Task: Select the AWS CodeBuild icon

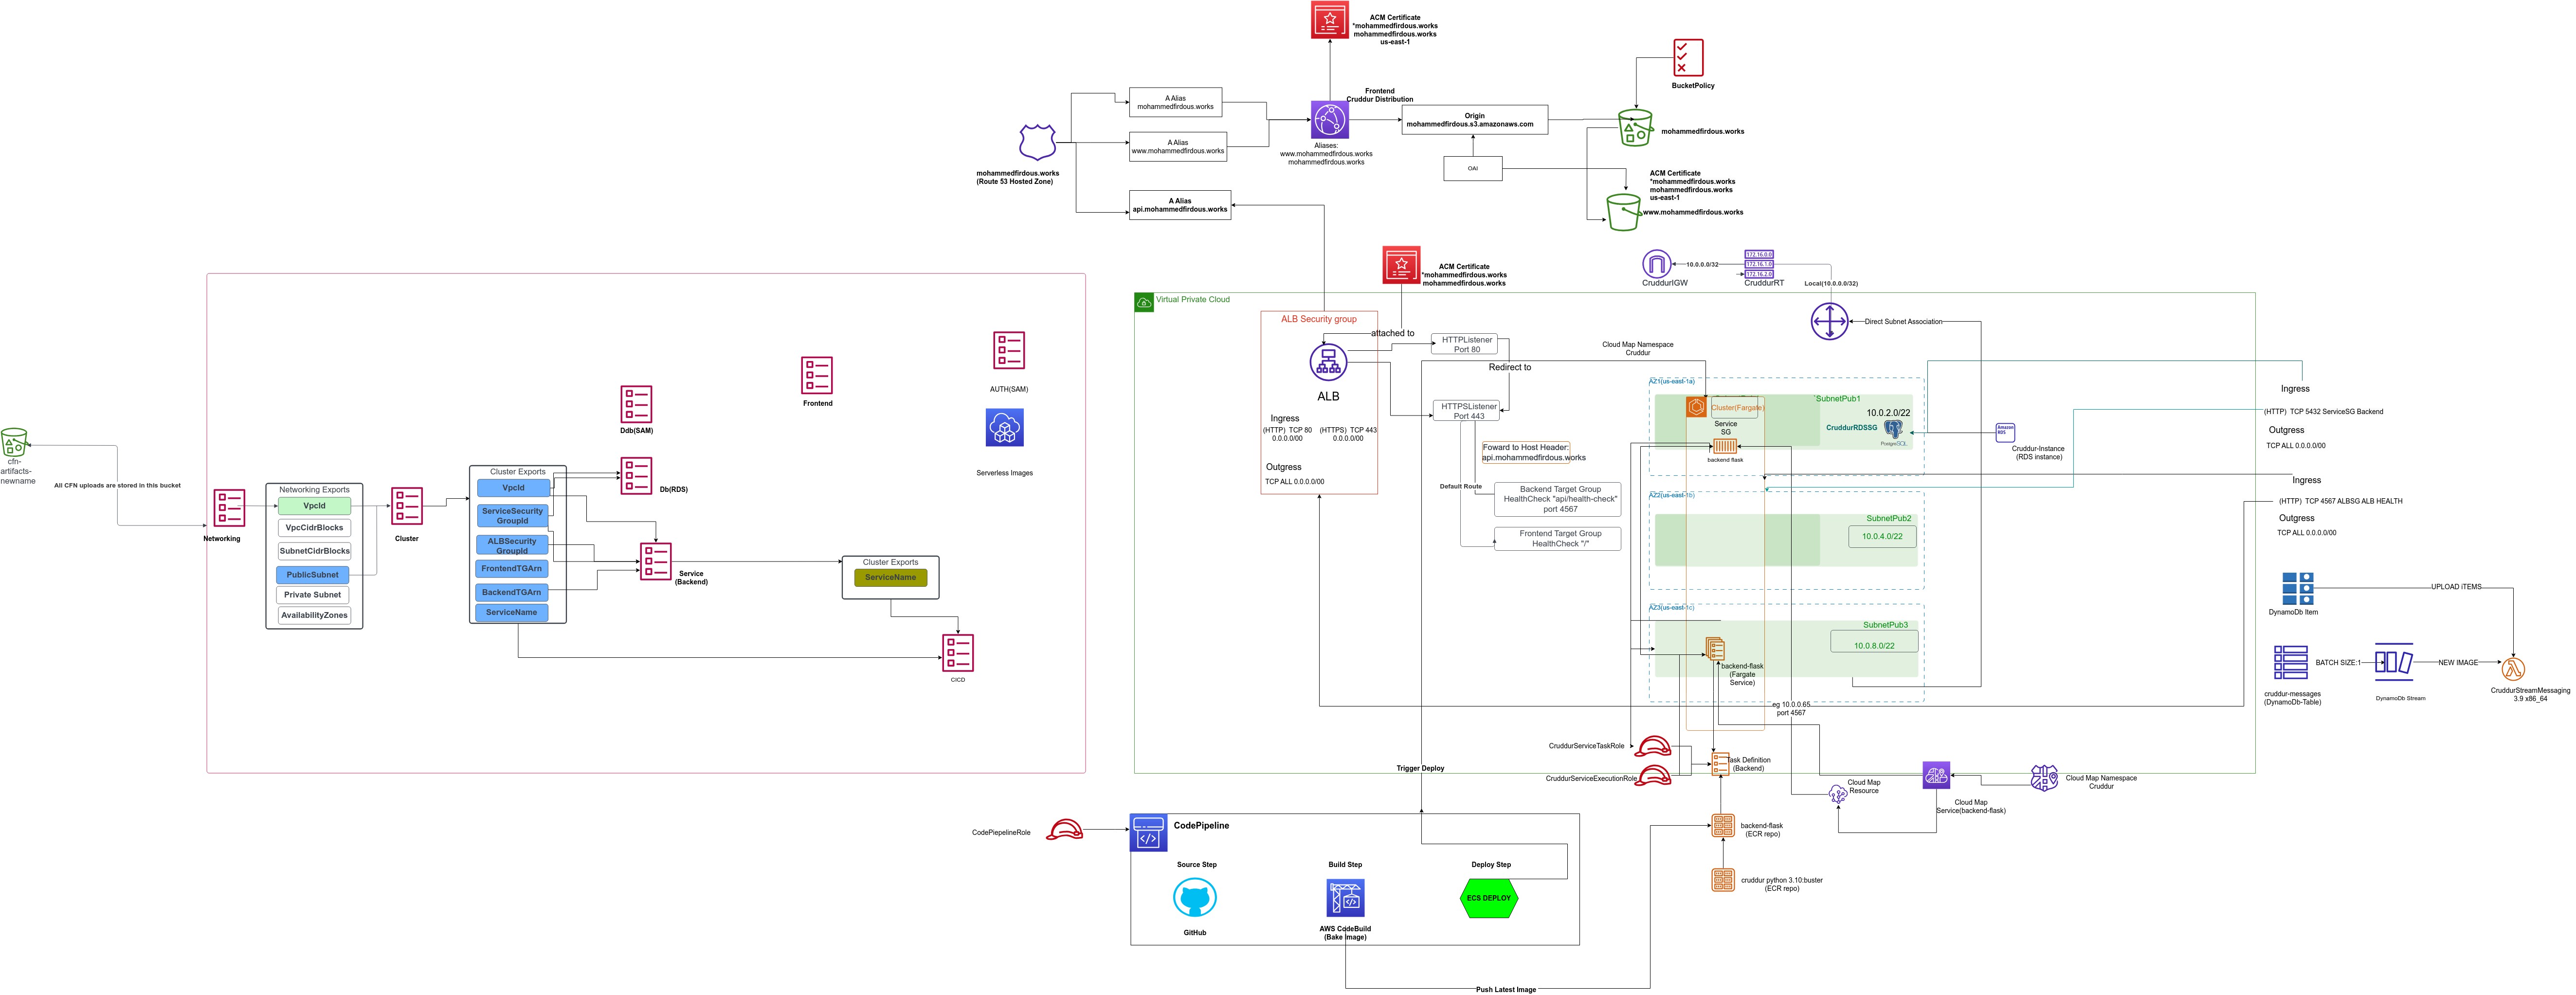Action: pyautogui.click(x=1345, y=898)
